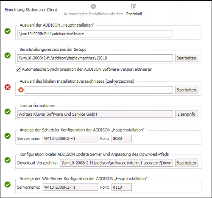Click the Bereitstellungsverzeichnis path field
The width and height of the screenshot is (212, 198).
[x=95, y=58]
